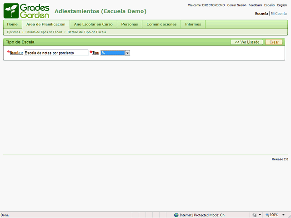Viewport: 291px width, 218px height.
Task: Open Listado de Tipos de Escala breadcrumb
Action: [x=44, y=32]
